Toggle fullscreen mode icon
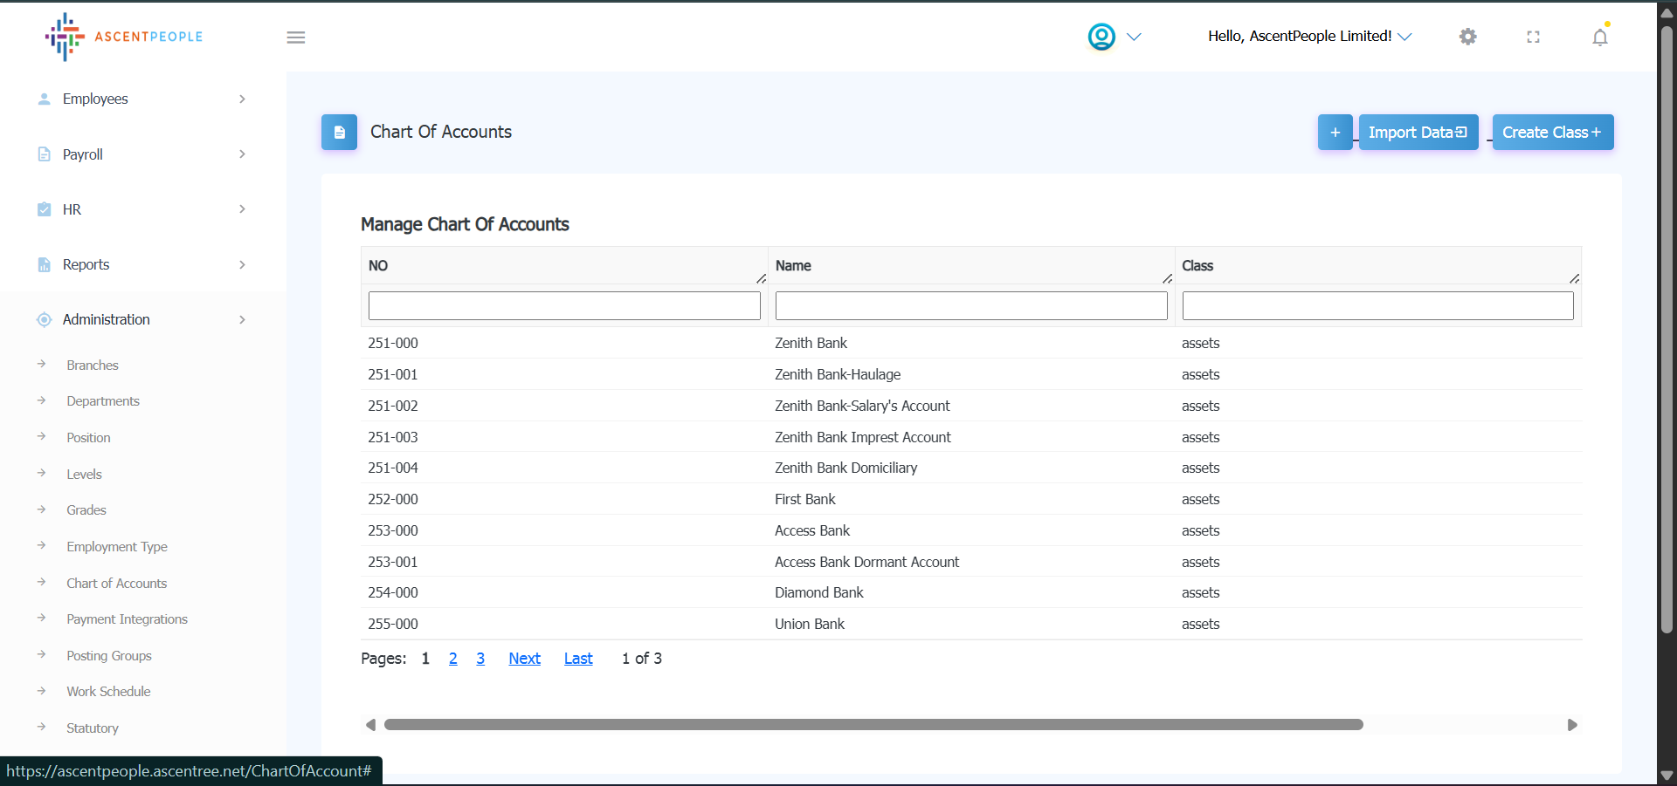This screenshot has width=1677, height=786. click(x=1533, y=37)
